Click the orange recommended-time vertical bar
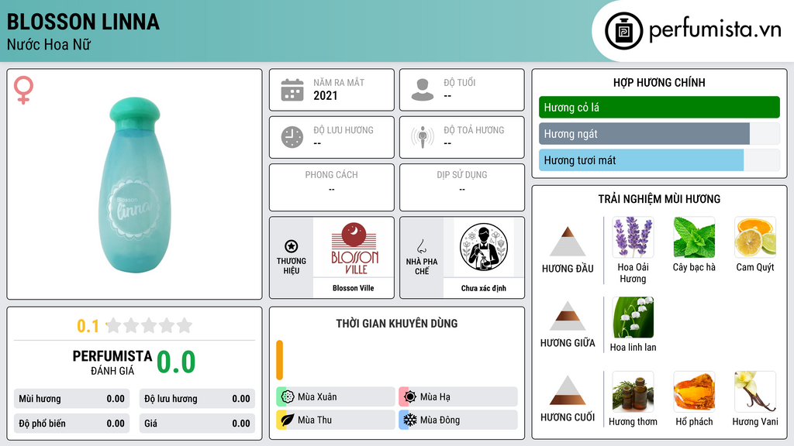794x446 pixels. 279,360
